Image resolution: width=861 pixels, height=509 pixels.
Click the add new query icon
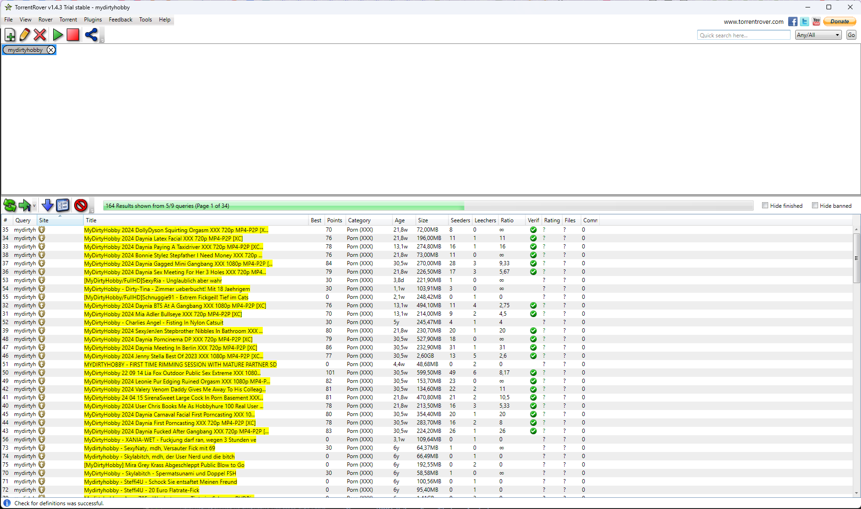pyautogui.click(x=10, y=35)
